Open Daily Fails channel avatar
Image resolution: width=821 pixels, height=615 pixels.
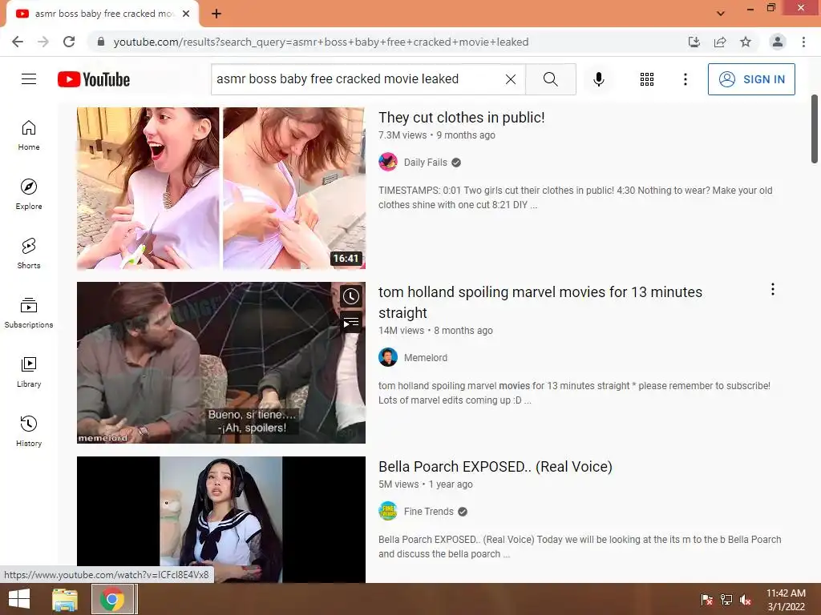point(388,162)
